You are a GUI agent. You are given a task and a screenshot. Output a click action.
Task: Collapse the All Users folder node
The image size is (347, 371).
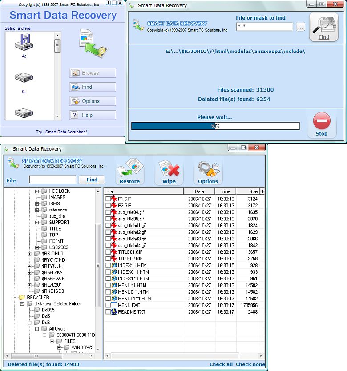pos(37,329)
